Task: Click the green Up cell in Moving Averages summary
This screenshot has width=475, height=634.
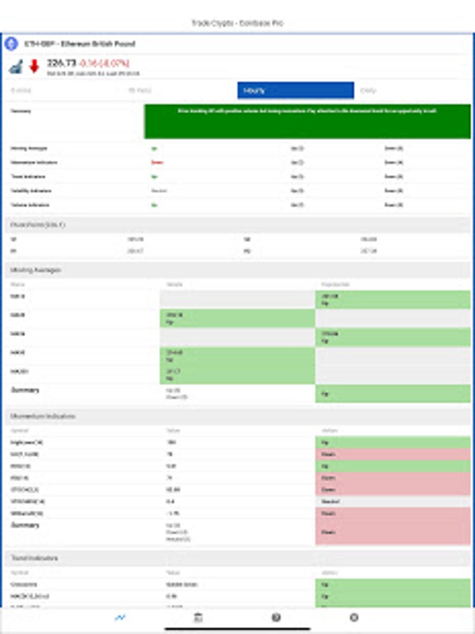Action: click(x=393, y=394)
